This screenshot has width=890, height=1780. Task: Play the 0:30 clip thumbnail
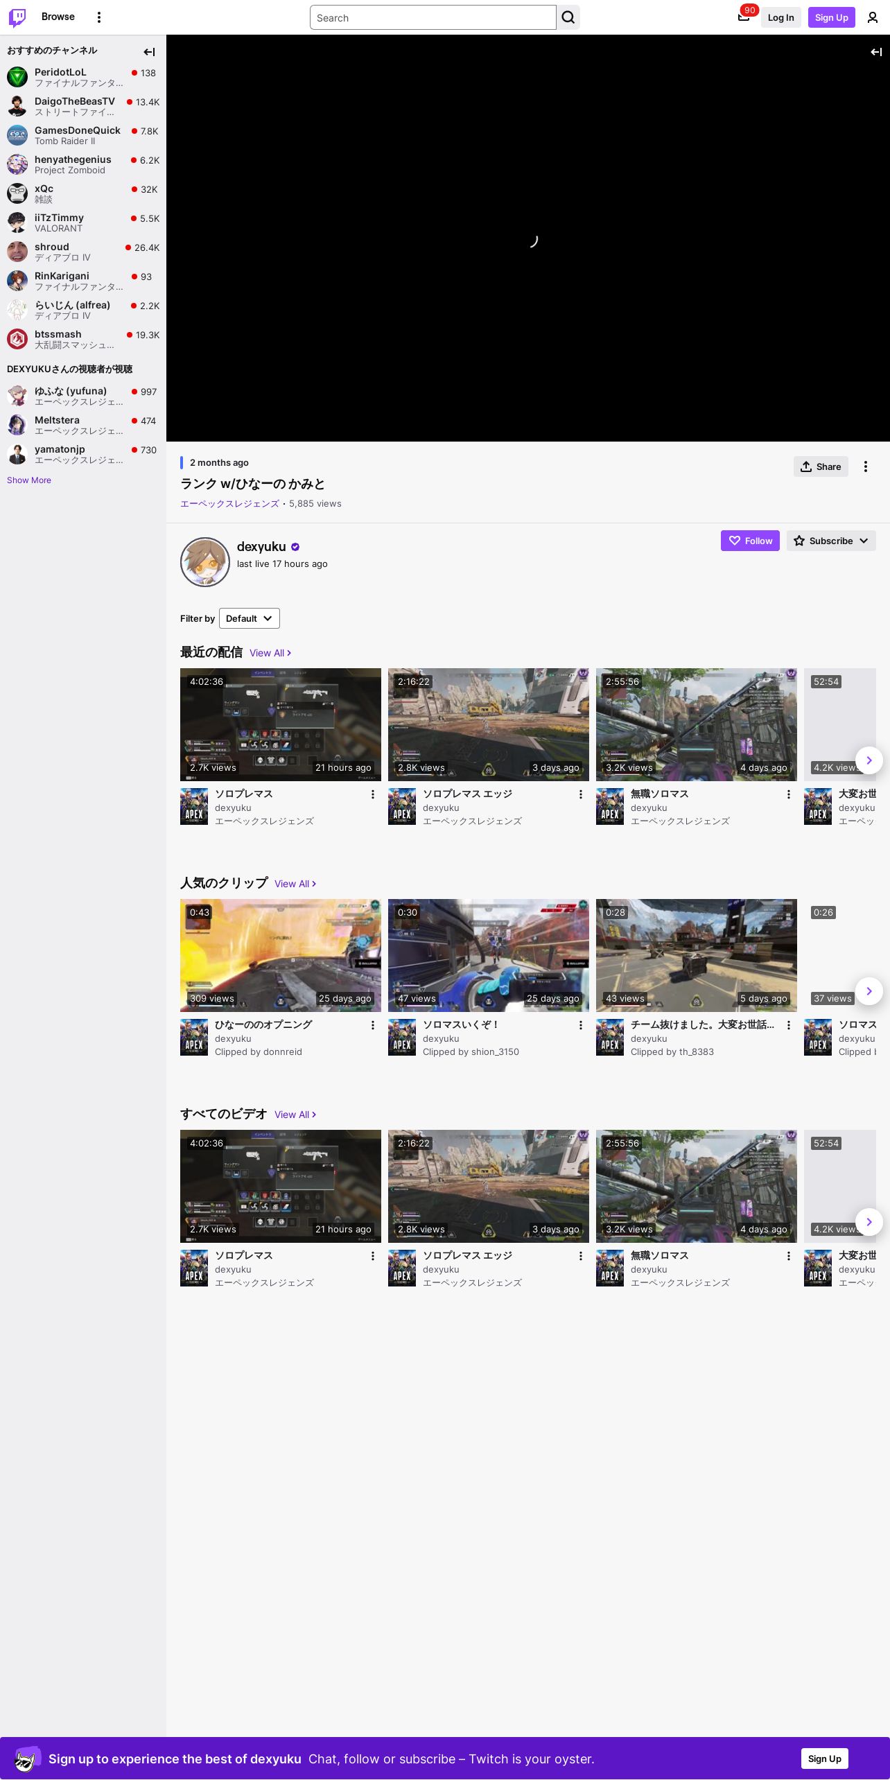tap(489, 955)
